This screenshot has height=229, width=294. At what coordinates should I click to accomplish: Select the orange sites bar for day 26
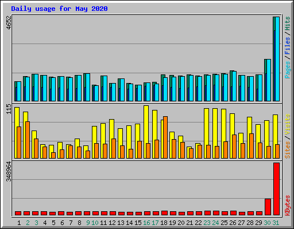click(x=234, y=147)
